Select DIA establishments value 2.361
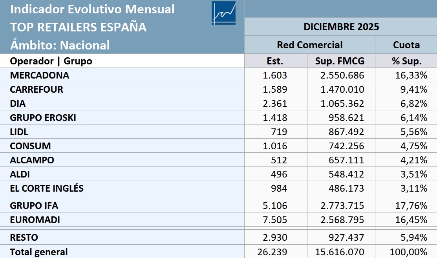Image resolution: width=437 pixels, height=258 pixels. [x=275, y=103]
